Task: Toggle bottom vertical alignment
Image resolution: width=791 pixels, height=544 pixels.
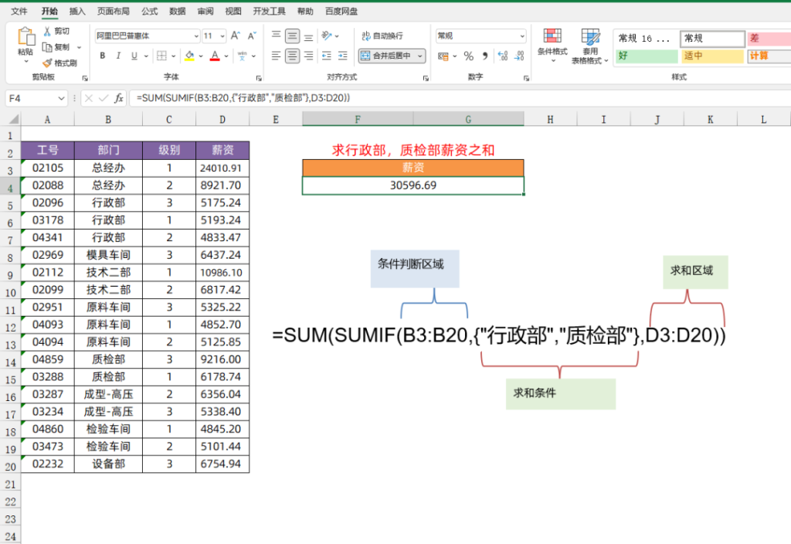Action: 308,36
